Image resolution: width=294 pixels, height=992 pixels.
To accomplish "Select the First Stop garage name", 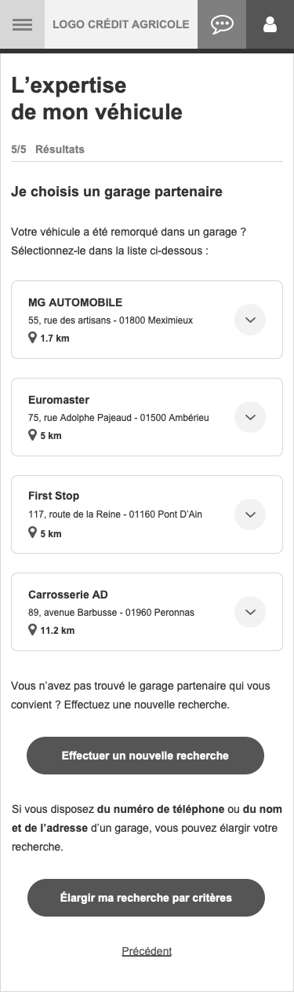I will [53, 496].
